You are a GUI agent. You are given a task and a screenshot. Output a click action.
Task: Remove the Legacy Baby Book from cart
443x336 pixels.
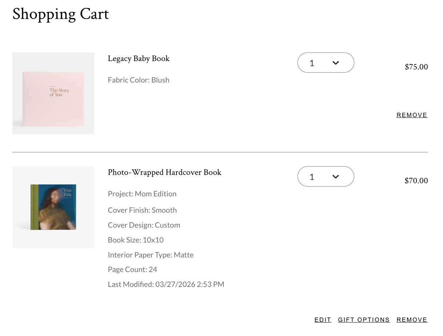pyautogui.click(x=412, y=115)
